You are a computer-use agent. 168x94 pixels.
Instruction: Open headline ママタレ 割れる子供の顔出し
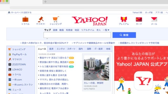54,80
